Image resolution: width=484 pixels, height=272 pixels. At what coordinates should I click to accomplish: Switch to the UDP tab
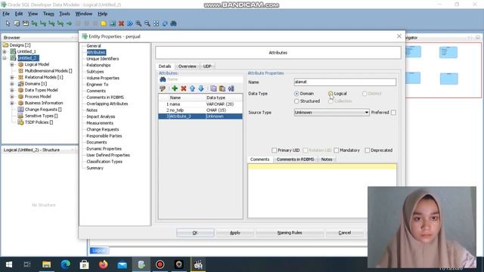click(207, 66)
